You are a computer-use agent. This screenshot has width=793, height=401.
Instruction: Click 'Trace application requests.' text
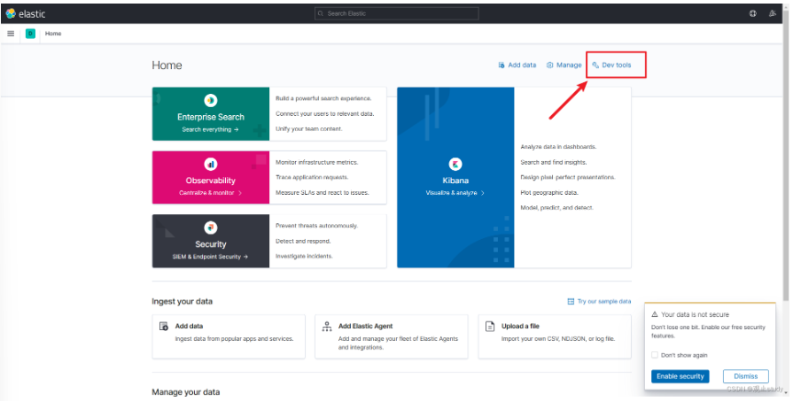pos(312,177)
